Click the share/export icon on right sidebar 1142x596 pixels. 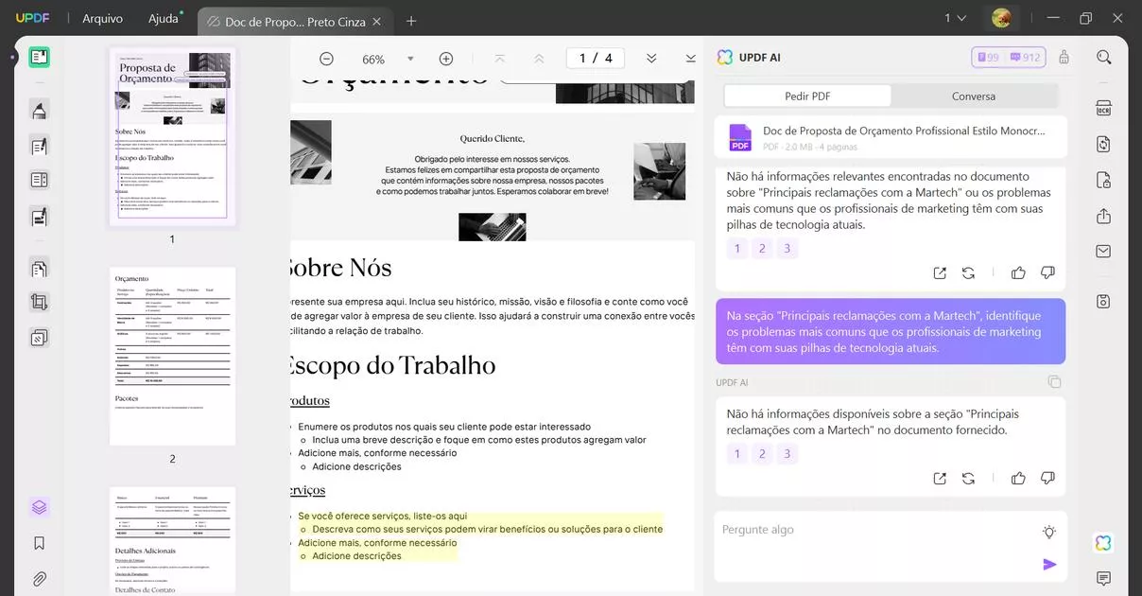1103,215
